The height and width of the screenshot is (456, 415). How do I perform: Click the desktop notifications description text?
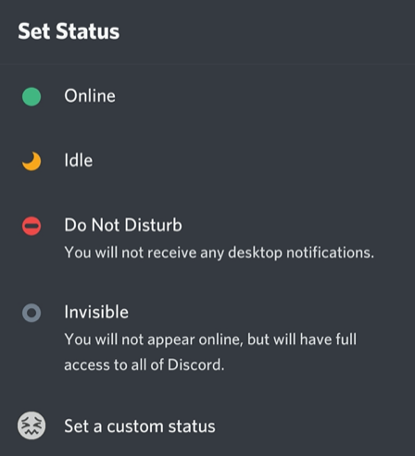click(x=220, y=253)
